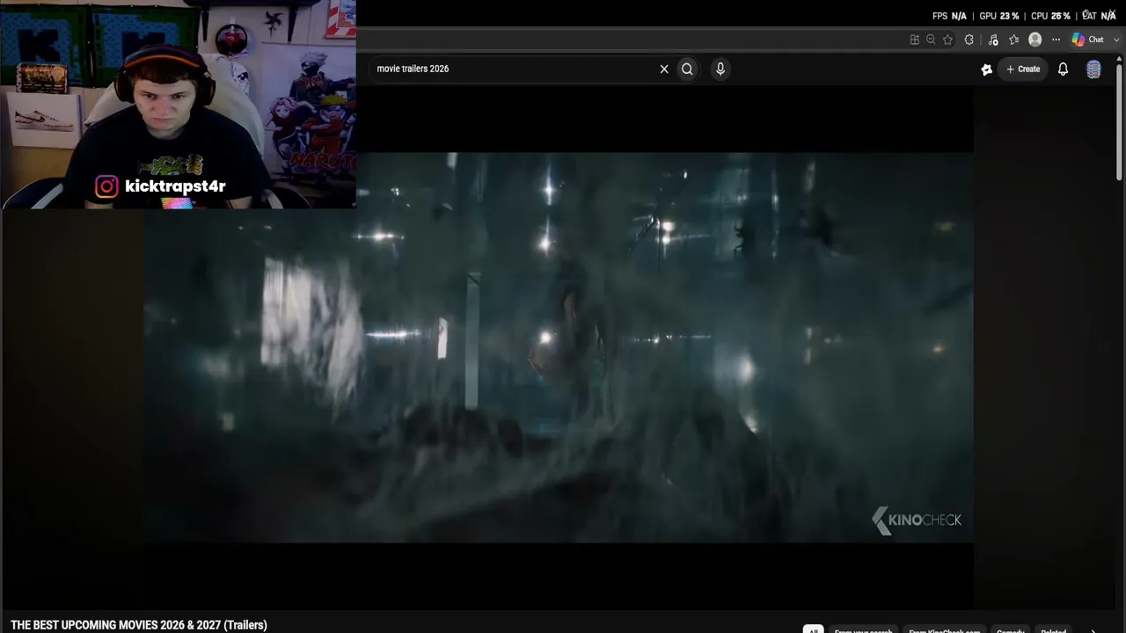The image size is (1126, 633).
Task: Click the zoom out magnifier in address bar
Action: [931, 40]
